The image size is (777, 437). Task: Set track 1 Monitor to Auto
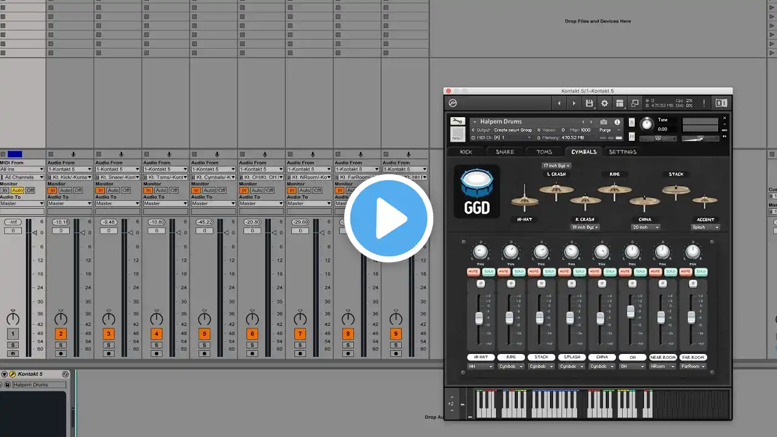click(17, 191)
